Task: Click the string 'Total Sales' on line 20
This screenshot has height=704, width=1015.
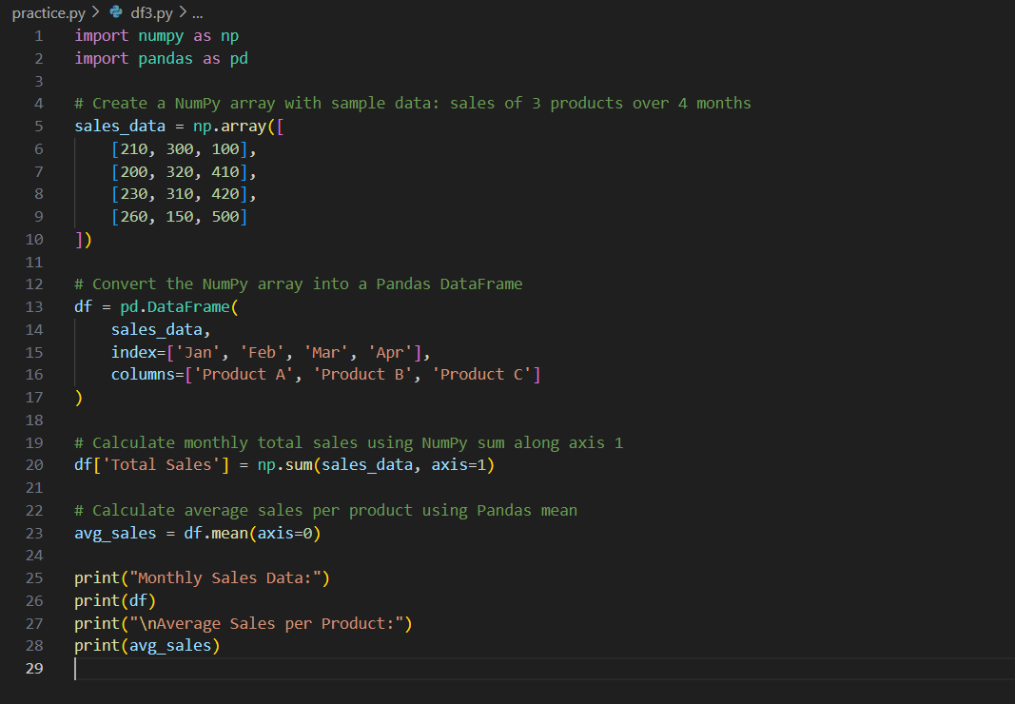Action: (x=161, y=465)
